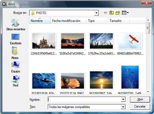Go up one folder level

111,13
